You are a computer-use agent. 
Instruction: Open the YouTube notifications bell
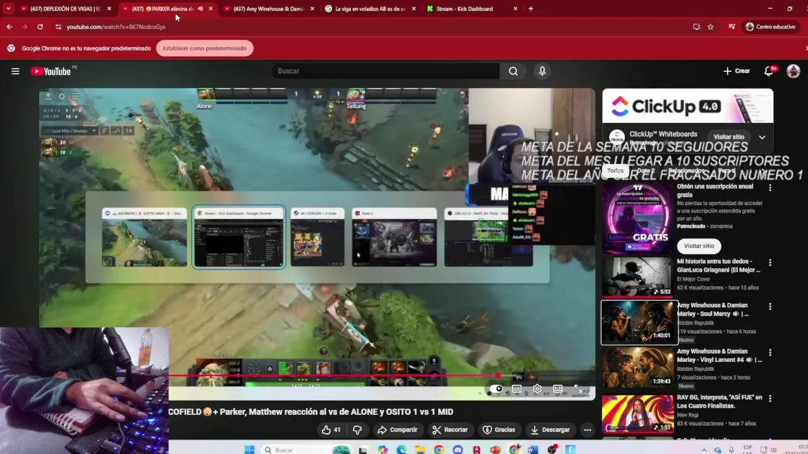(x=769, y=71)
